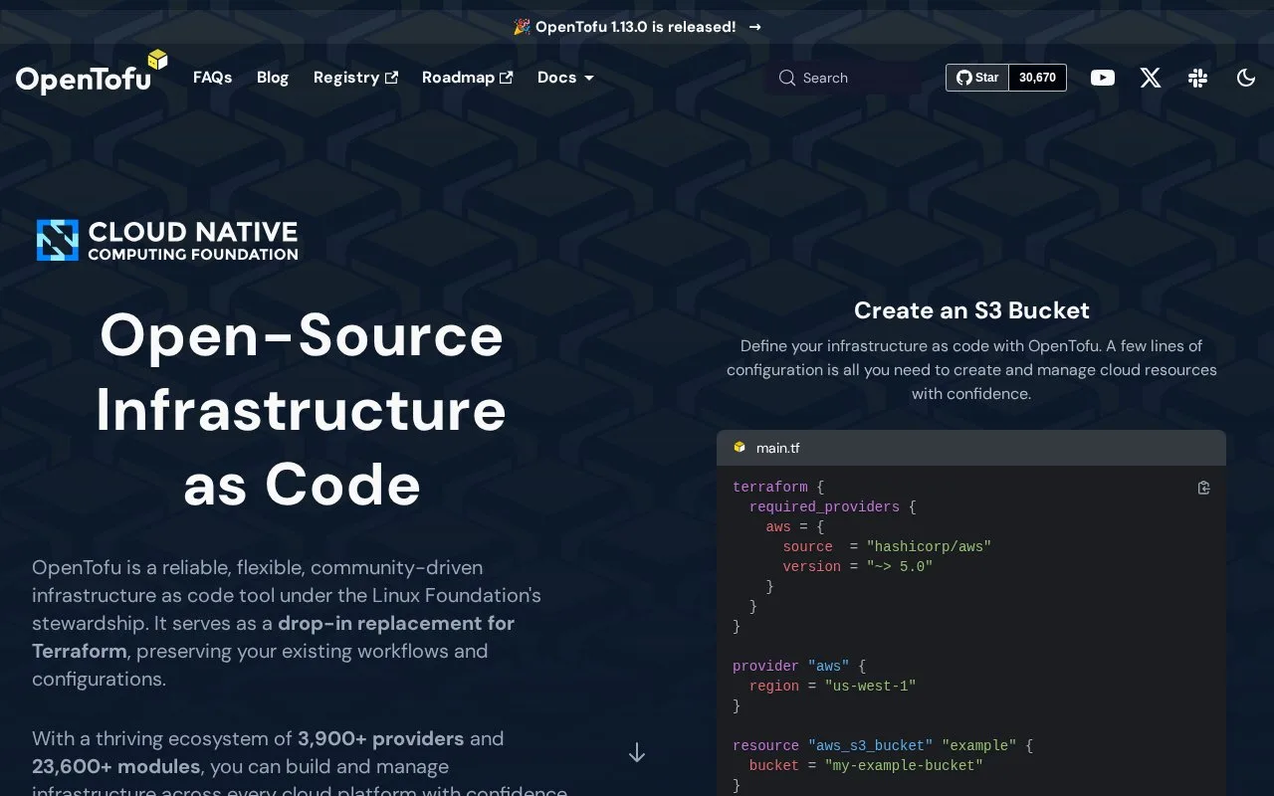
Task: Open the OpenTofu YouTube channel icon
Action: click(1103, 78)
